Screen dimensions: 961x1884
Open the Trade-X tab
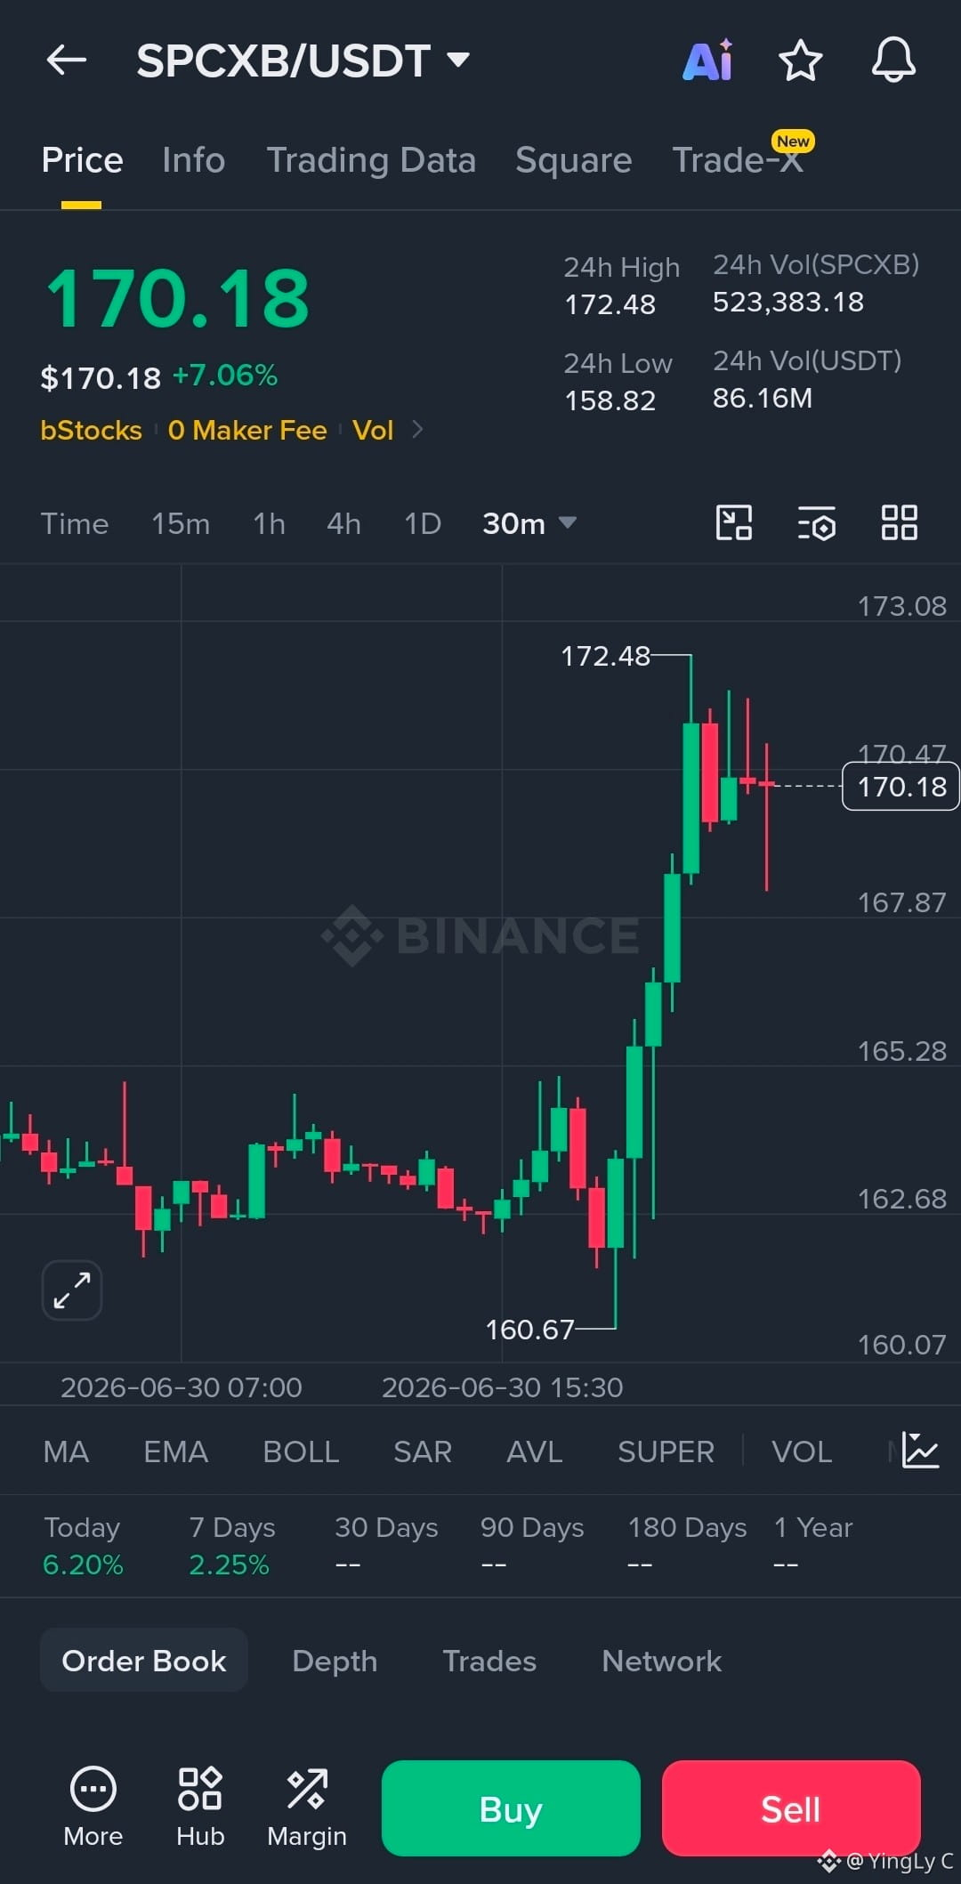[738, 160]
